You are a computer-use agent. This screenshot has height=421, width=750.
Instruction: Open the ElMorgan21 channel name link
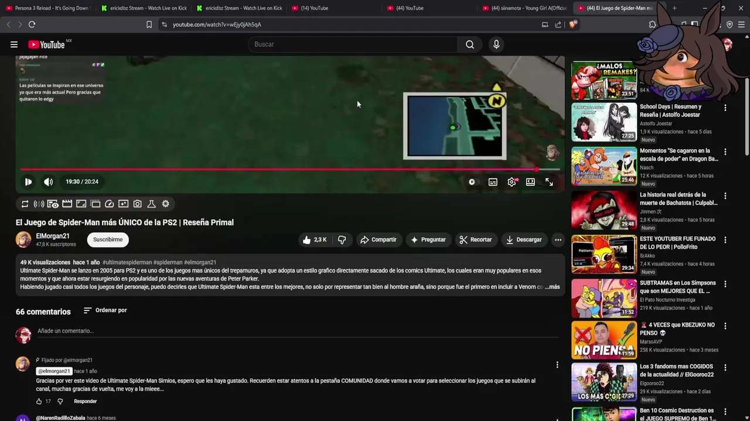53,236
